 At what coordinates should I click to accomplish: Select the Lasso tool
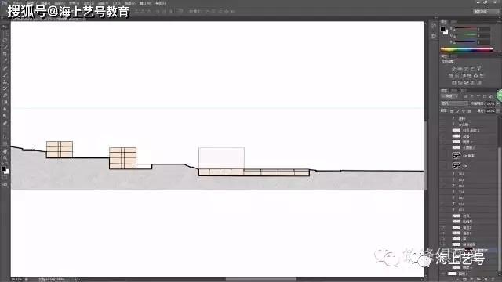pos(5,40)
